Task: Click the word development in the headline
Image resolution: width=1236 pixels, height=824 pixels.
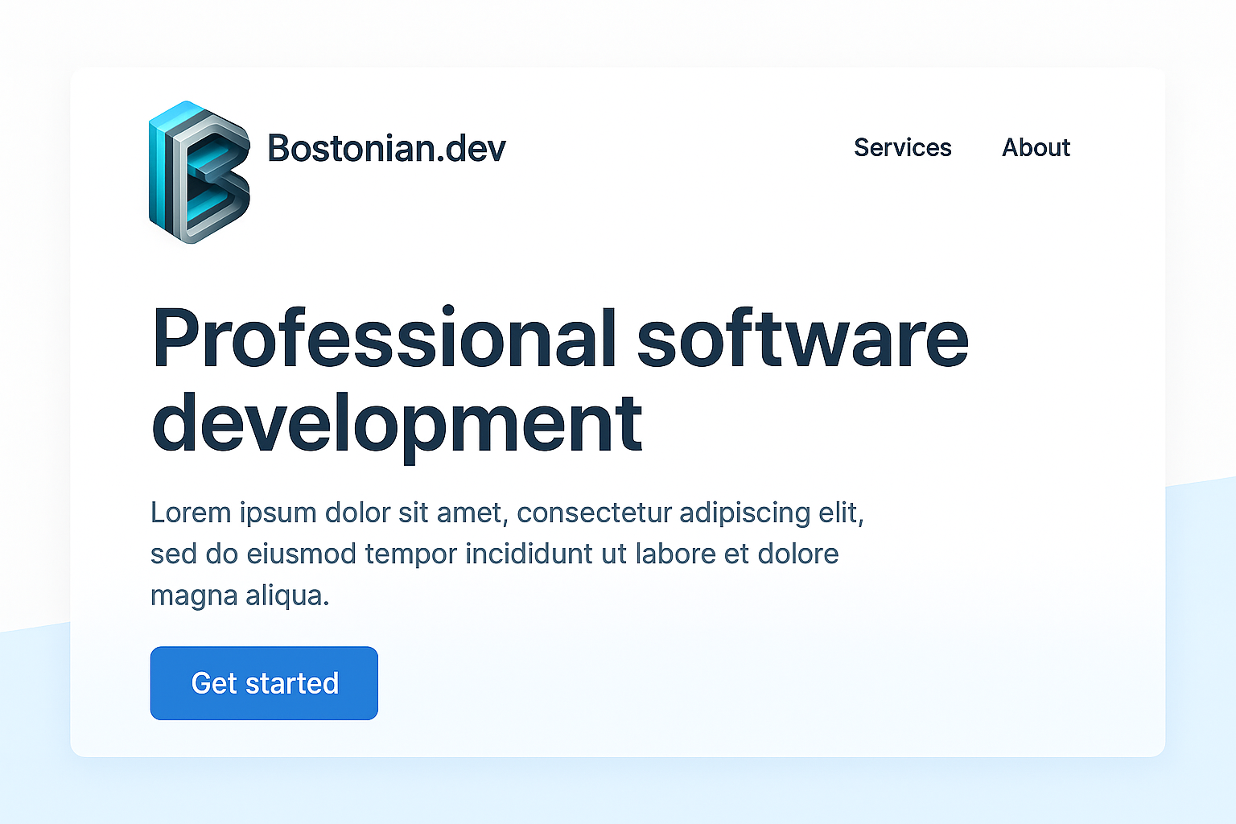Action: (397, 423)
